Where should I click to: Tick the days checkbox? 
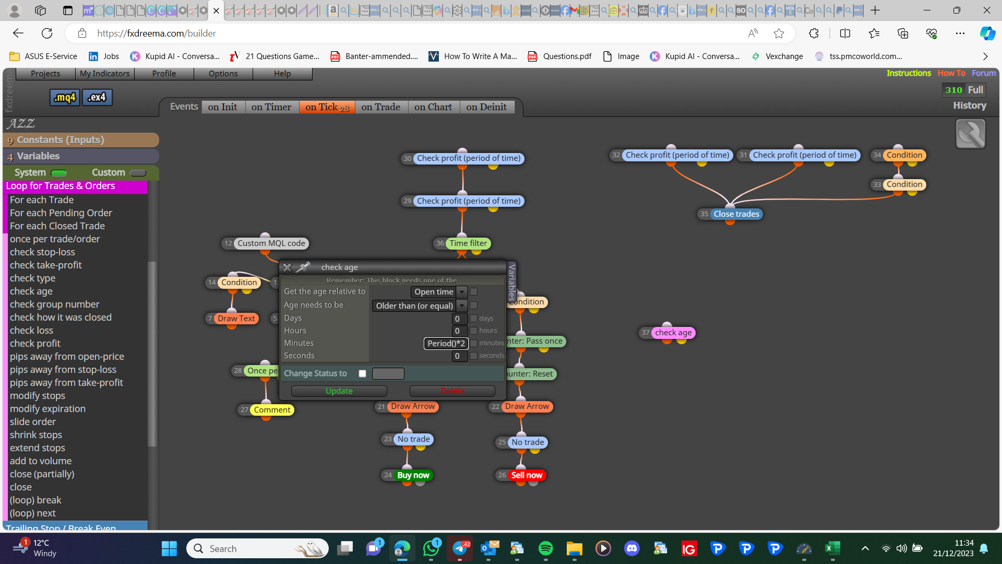(474, 318)
